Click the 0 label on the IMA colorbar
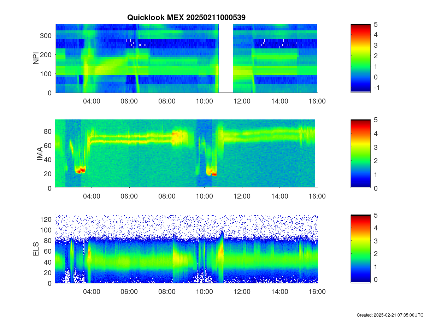The image size is (424, 318). [x=376, y=188]
